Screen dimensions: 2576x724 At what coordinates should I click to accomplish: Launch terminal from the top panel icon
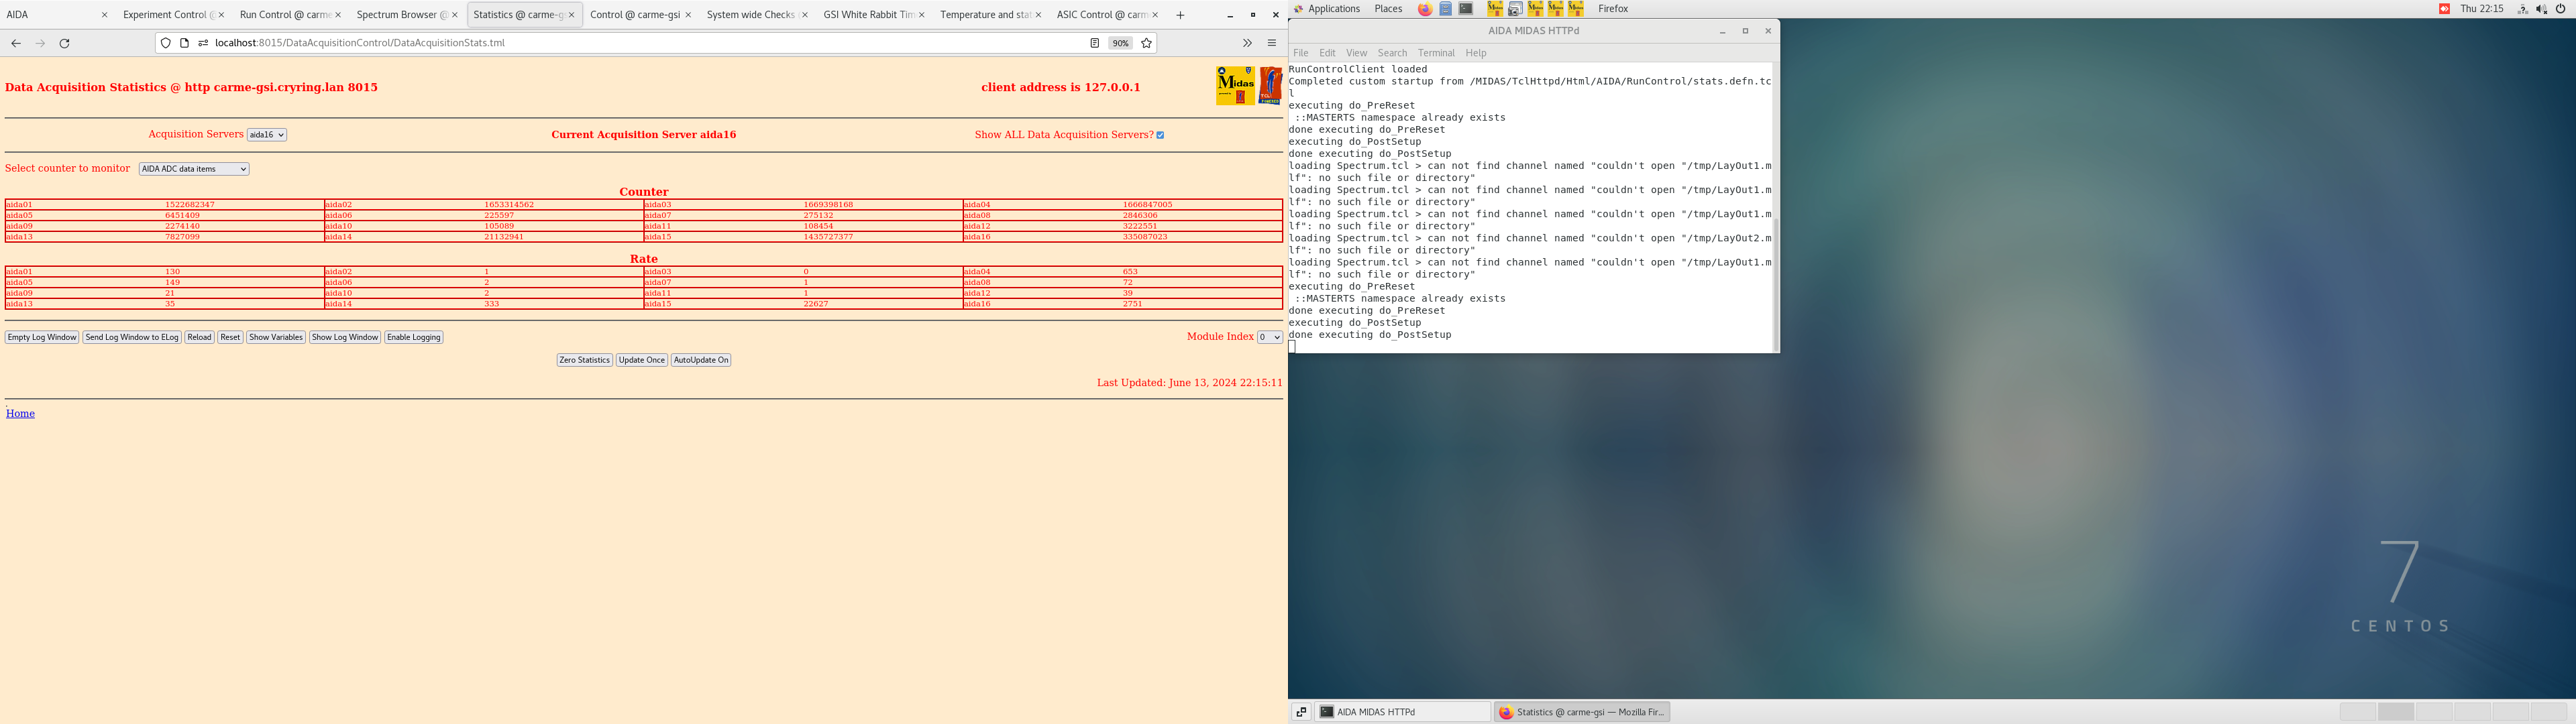1466,9
